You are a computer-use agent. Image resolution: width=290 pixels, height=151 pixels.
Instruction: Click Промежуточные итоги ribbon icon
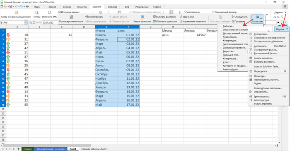(x=71, y=17)
